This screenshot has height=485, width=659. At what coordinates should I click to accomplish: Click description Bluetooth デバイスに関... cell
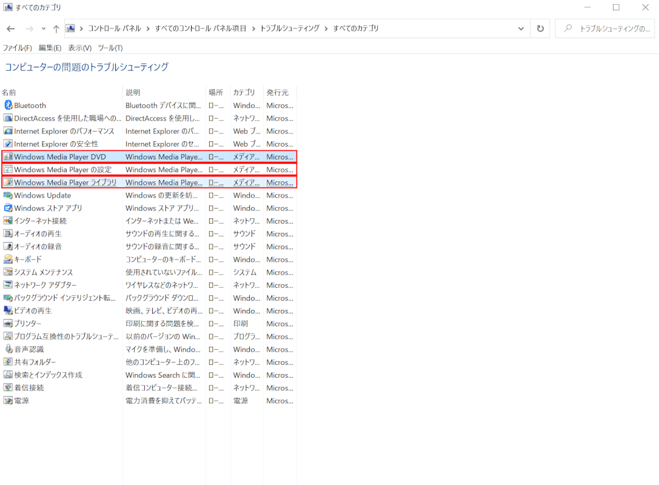(x=163, y=105)
